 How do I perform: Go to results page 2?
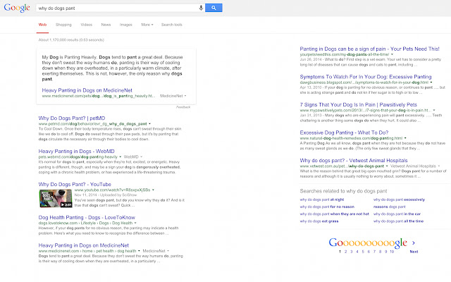pyautogui.click(x=346, y=252)
